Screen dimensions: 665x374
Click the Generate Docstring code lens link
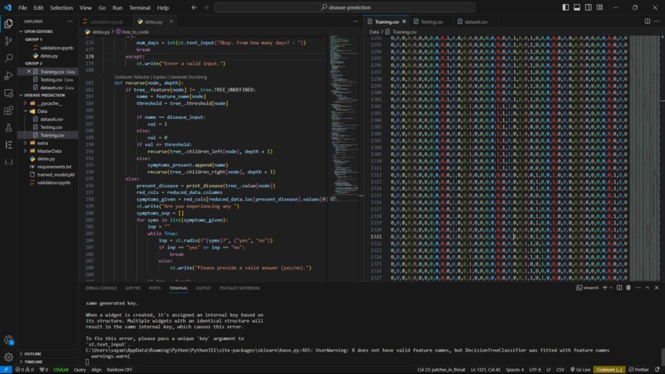(x=188, y=78)
